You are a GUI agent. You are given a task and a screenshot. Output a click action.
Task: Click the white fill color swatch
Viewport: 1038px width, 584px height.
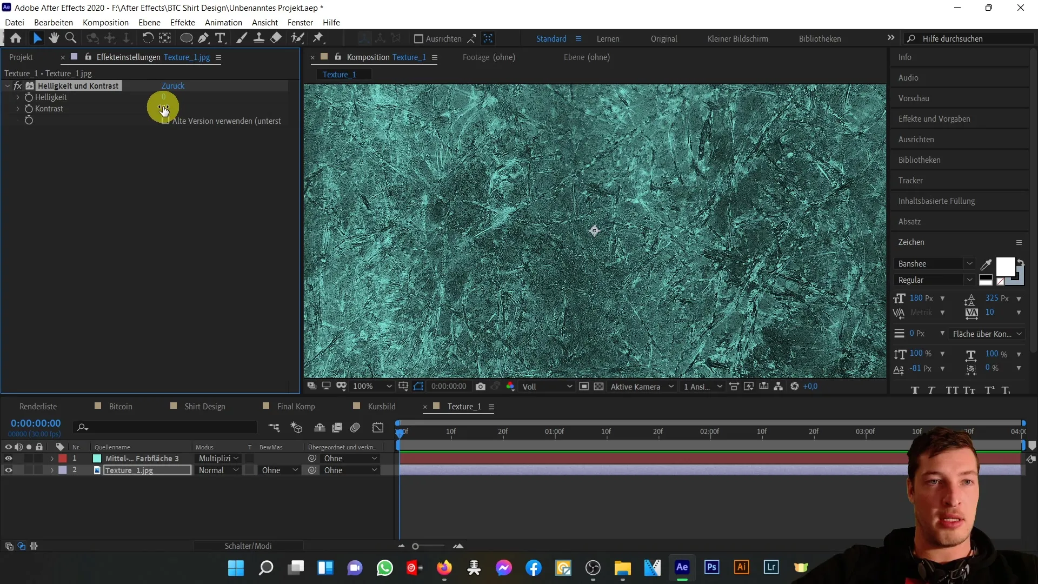click(1005, 267)
